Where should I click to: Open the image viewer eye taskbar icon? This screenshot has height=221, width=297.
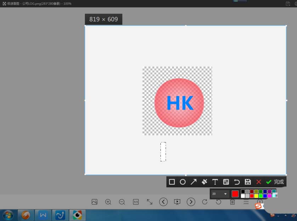tap(77, 215)
